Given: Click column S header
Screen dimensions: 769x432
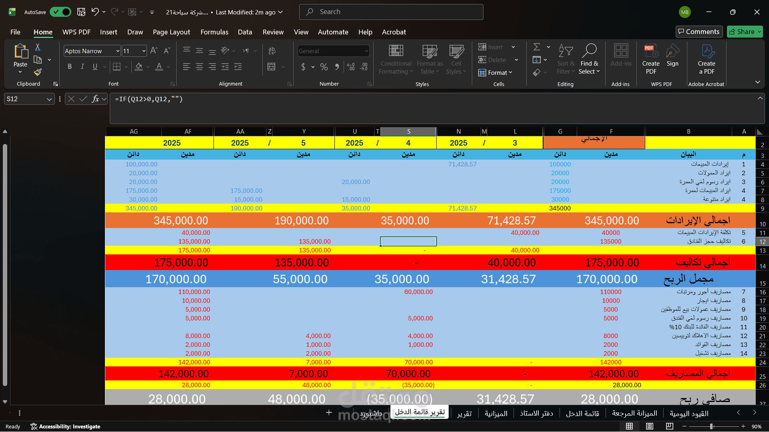Looking at the screenshot, I should 408,131.
